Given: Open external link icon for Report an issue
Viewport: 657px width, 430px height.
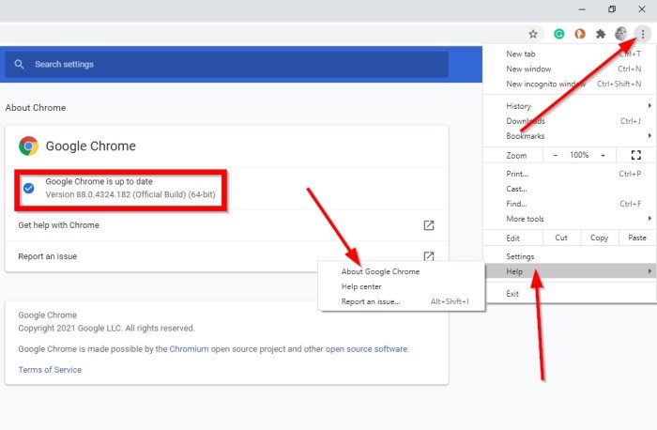Looking at the screenshot, I should pyautogui.click(x=429, y=255).
